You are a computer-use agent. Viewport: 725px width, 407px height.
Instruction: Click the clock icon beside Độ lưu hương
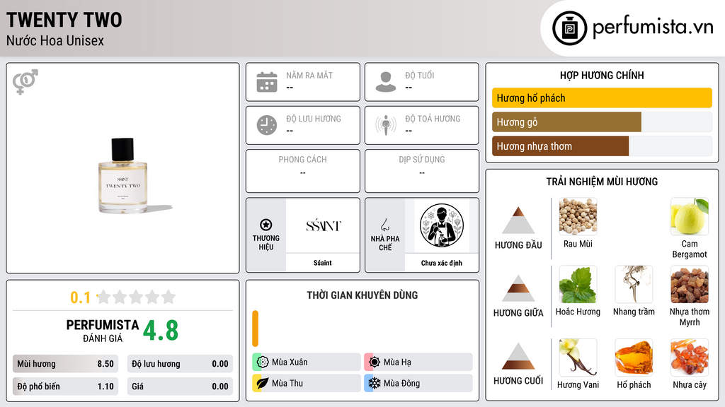(267, 125)
